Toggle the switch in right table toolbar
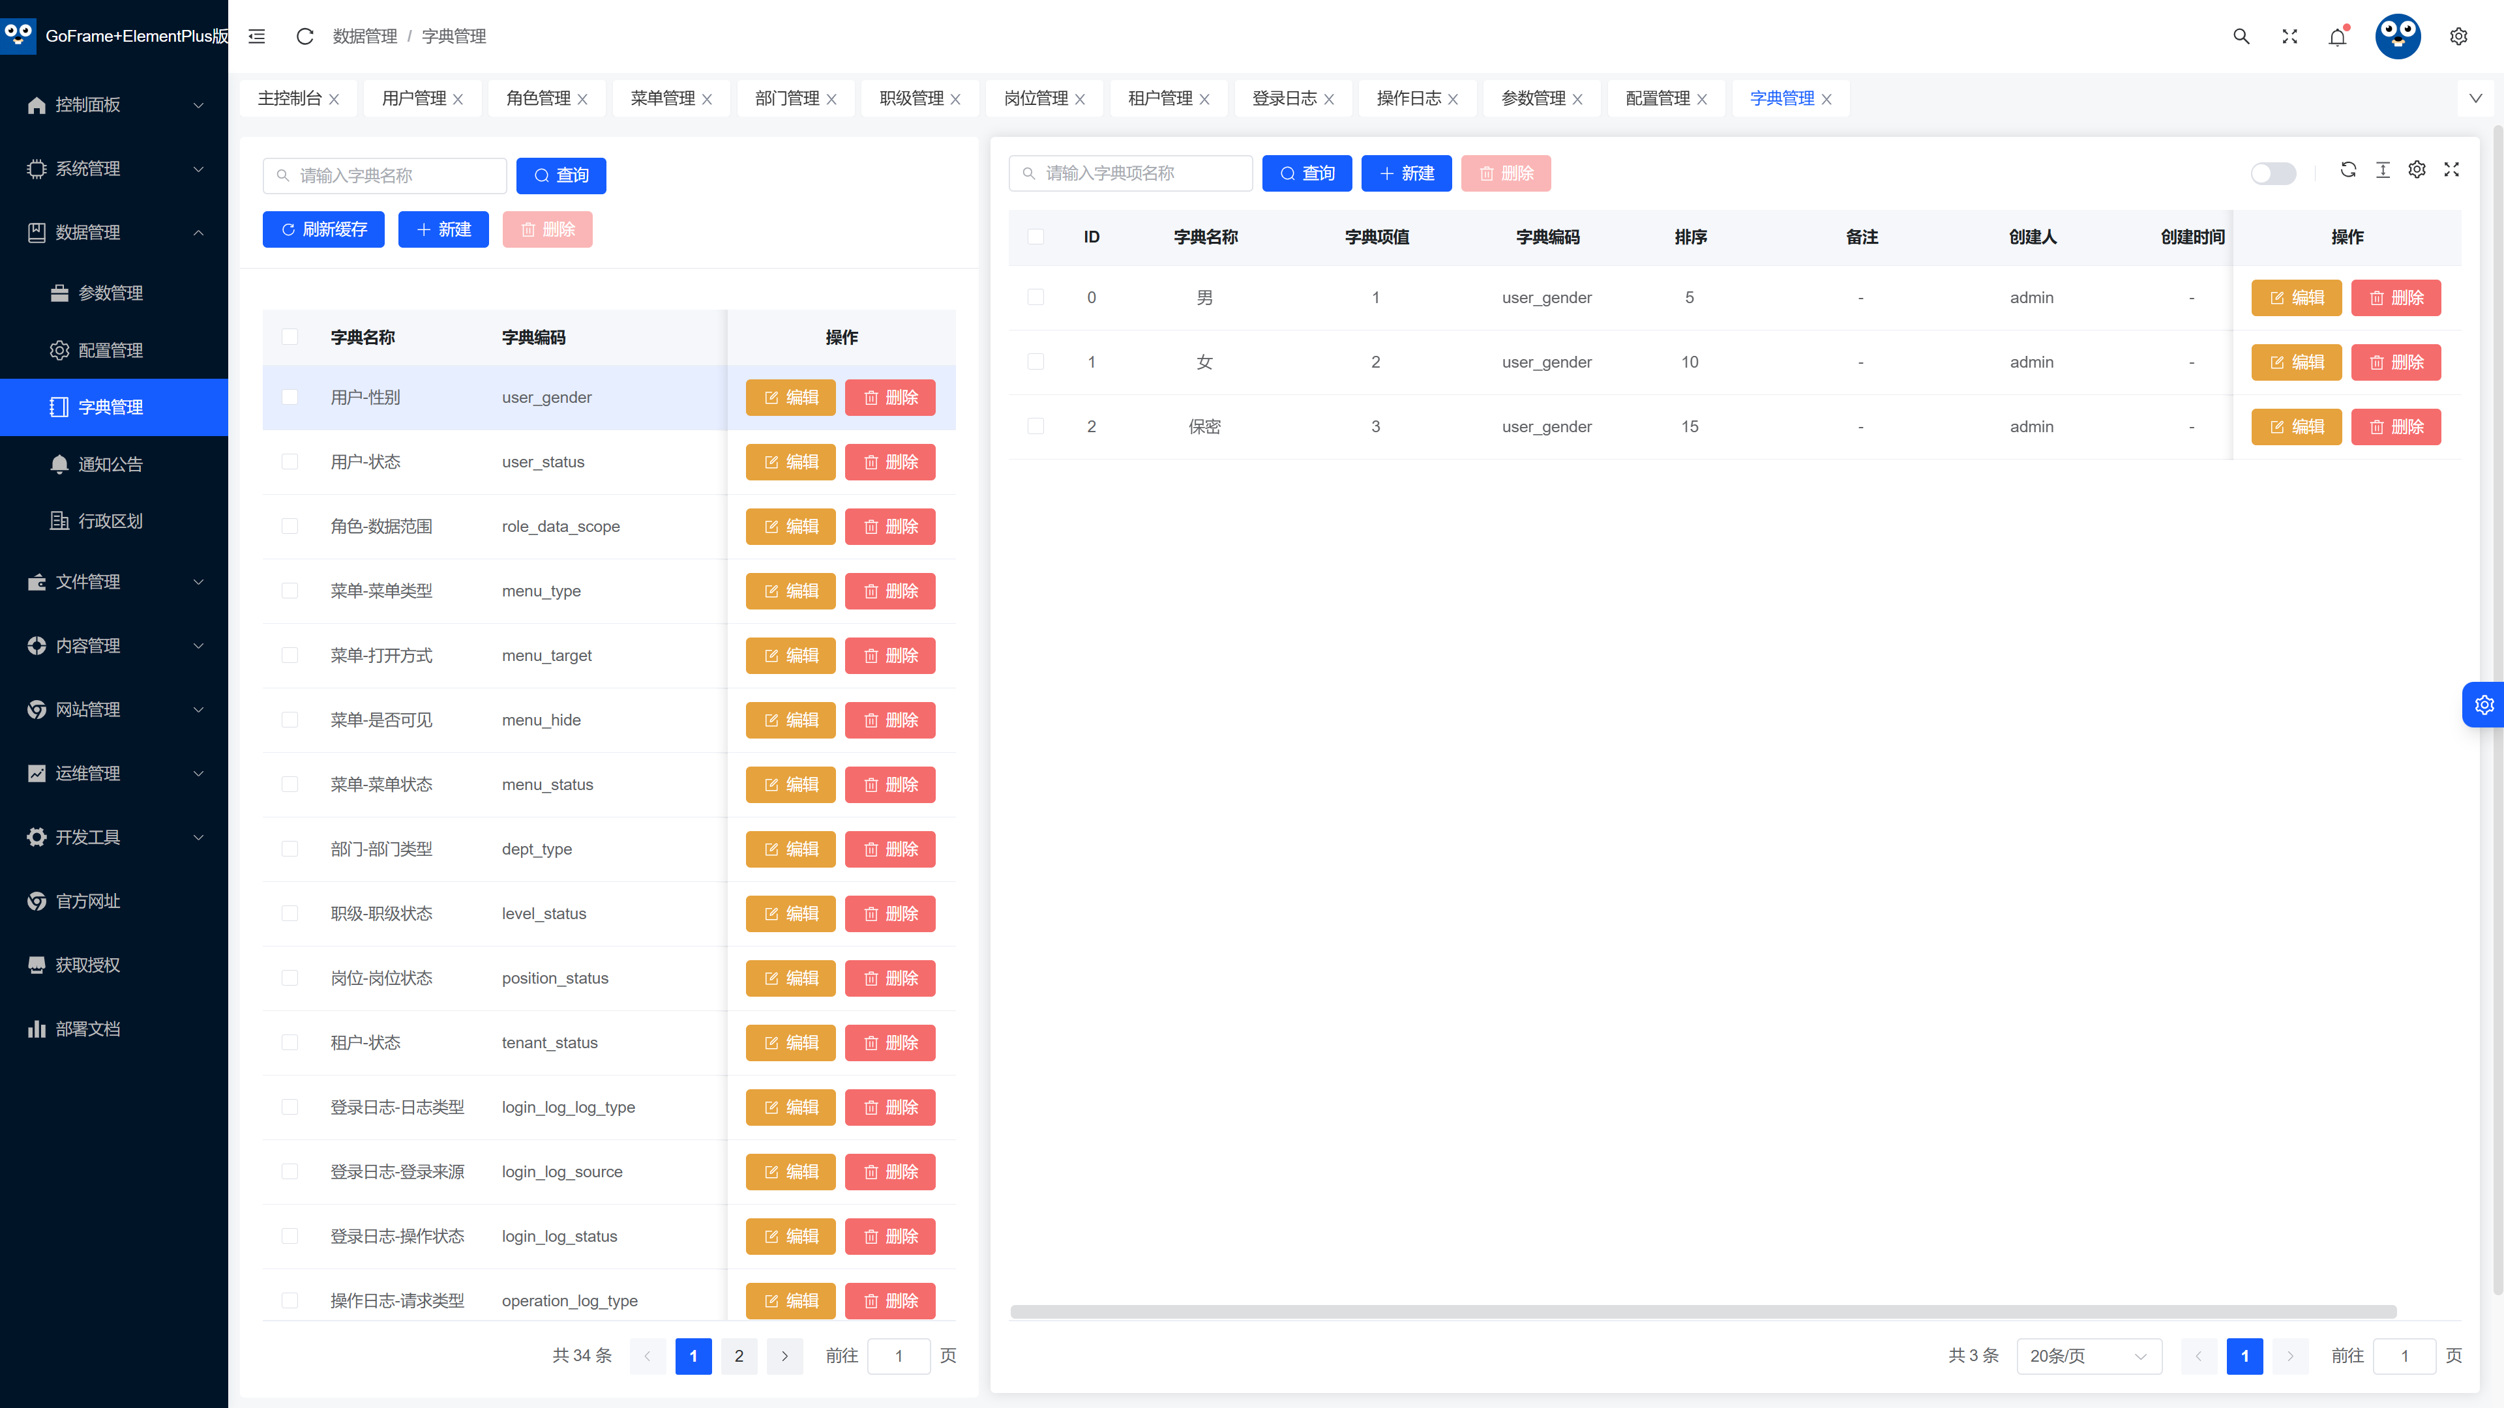The image size is (2504, 1408). (x=2273, y=173)
